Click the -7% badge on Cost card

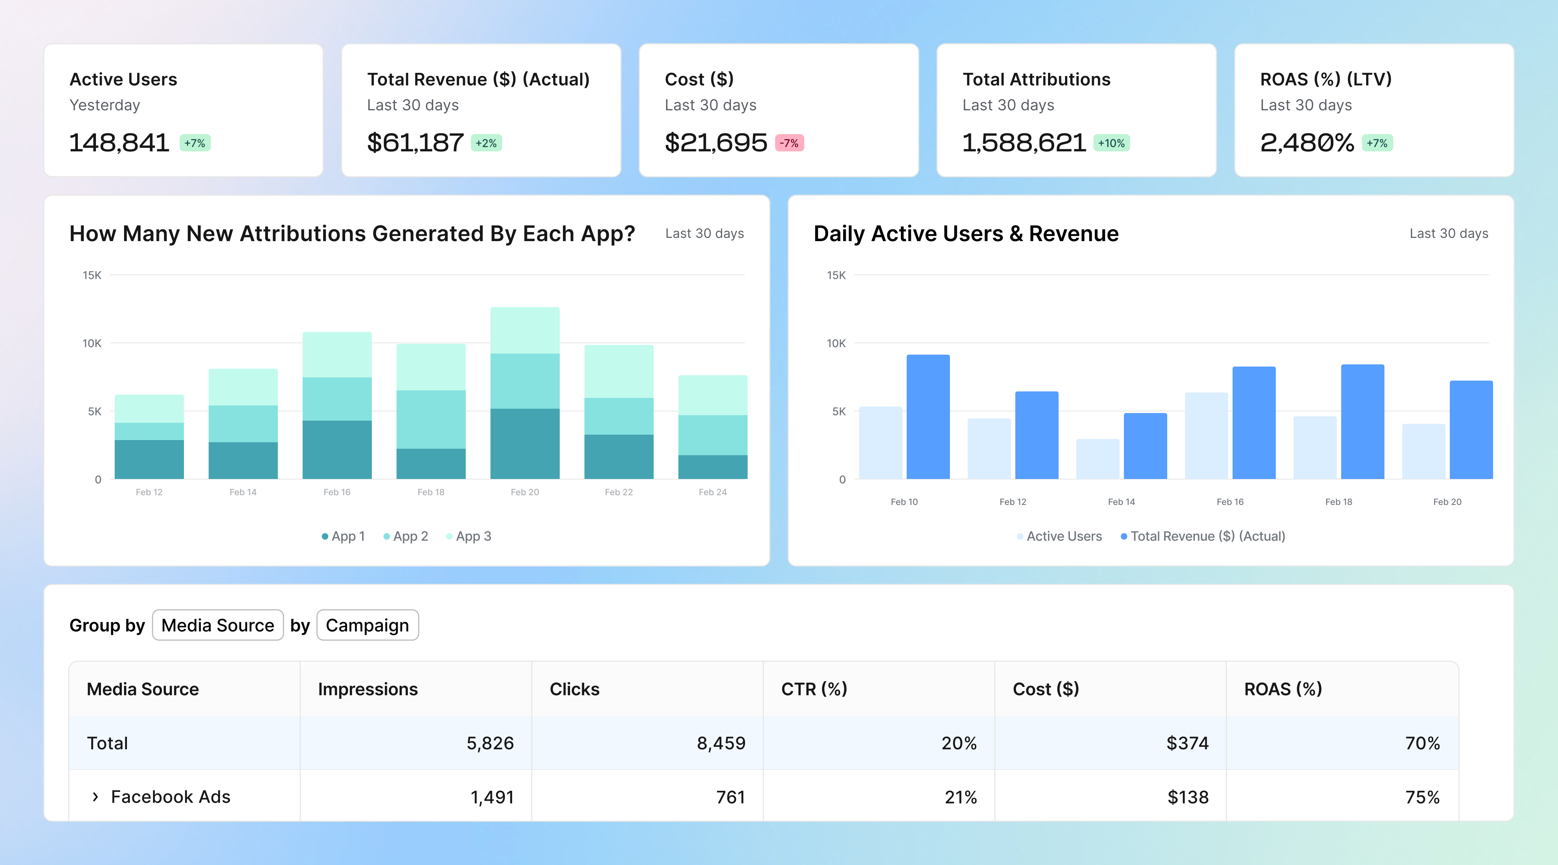789,143
